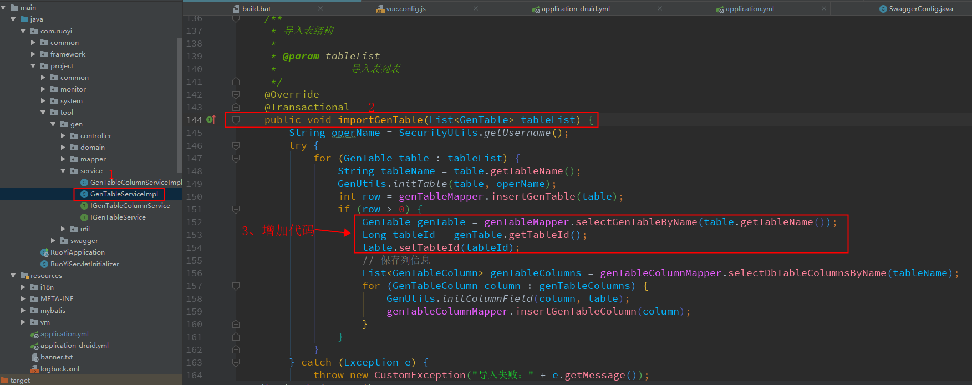Close the application.yml tab
Image resolution: width=972 pixels, height=385 pixels.
point(824,8)
